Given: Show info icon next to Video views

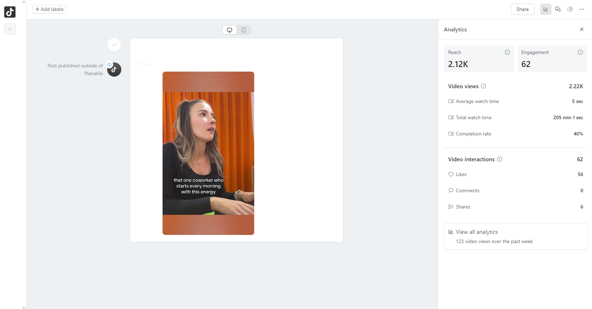Looking at the screenshot, I should coord(483,86).
